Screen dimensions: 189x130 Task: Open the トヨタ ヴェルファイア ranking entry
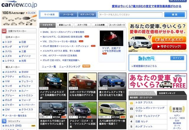[x=147, y=116]
